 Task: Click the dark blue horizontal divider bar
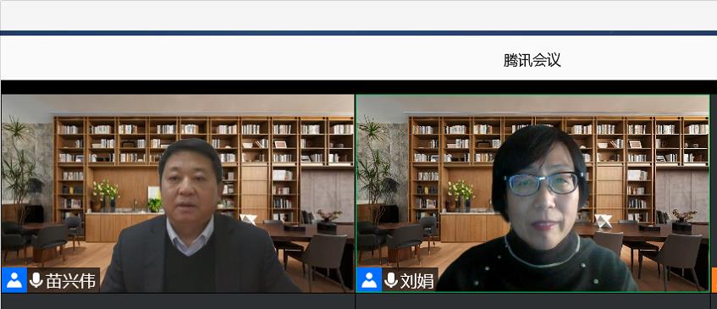(x=359, y=33)
